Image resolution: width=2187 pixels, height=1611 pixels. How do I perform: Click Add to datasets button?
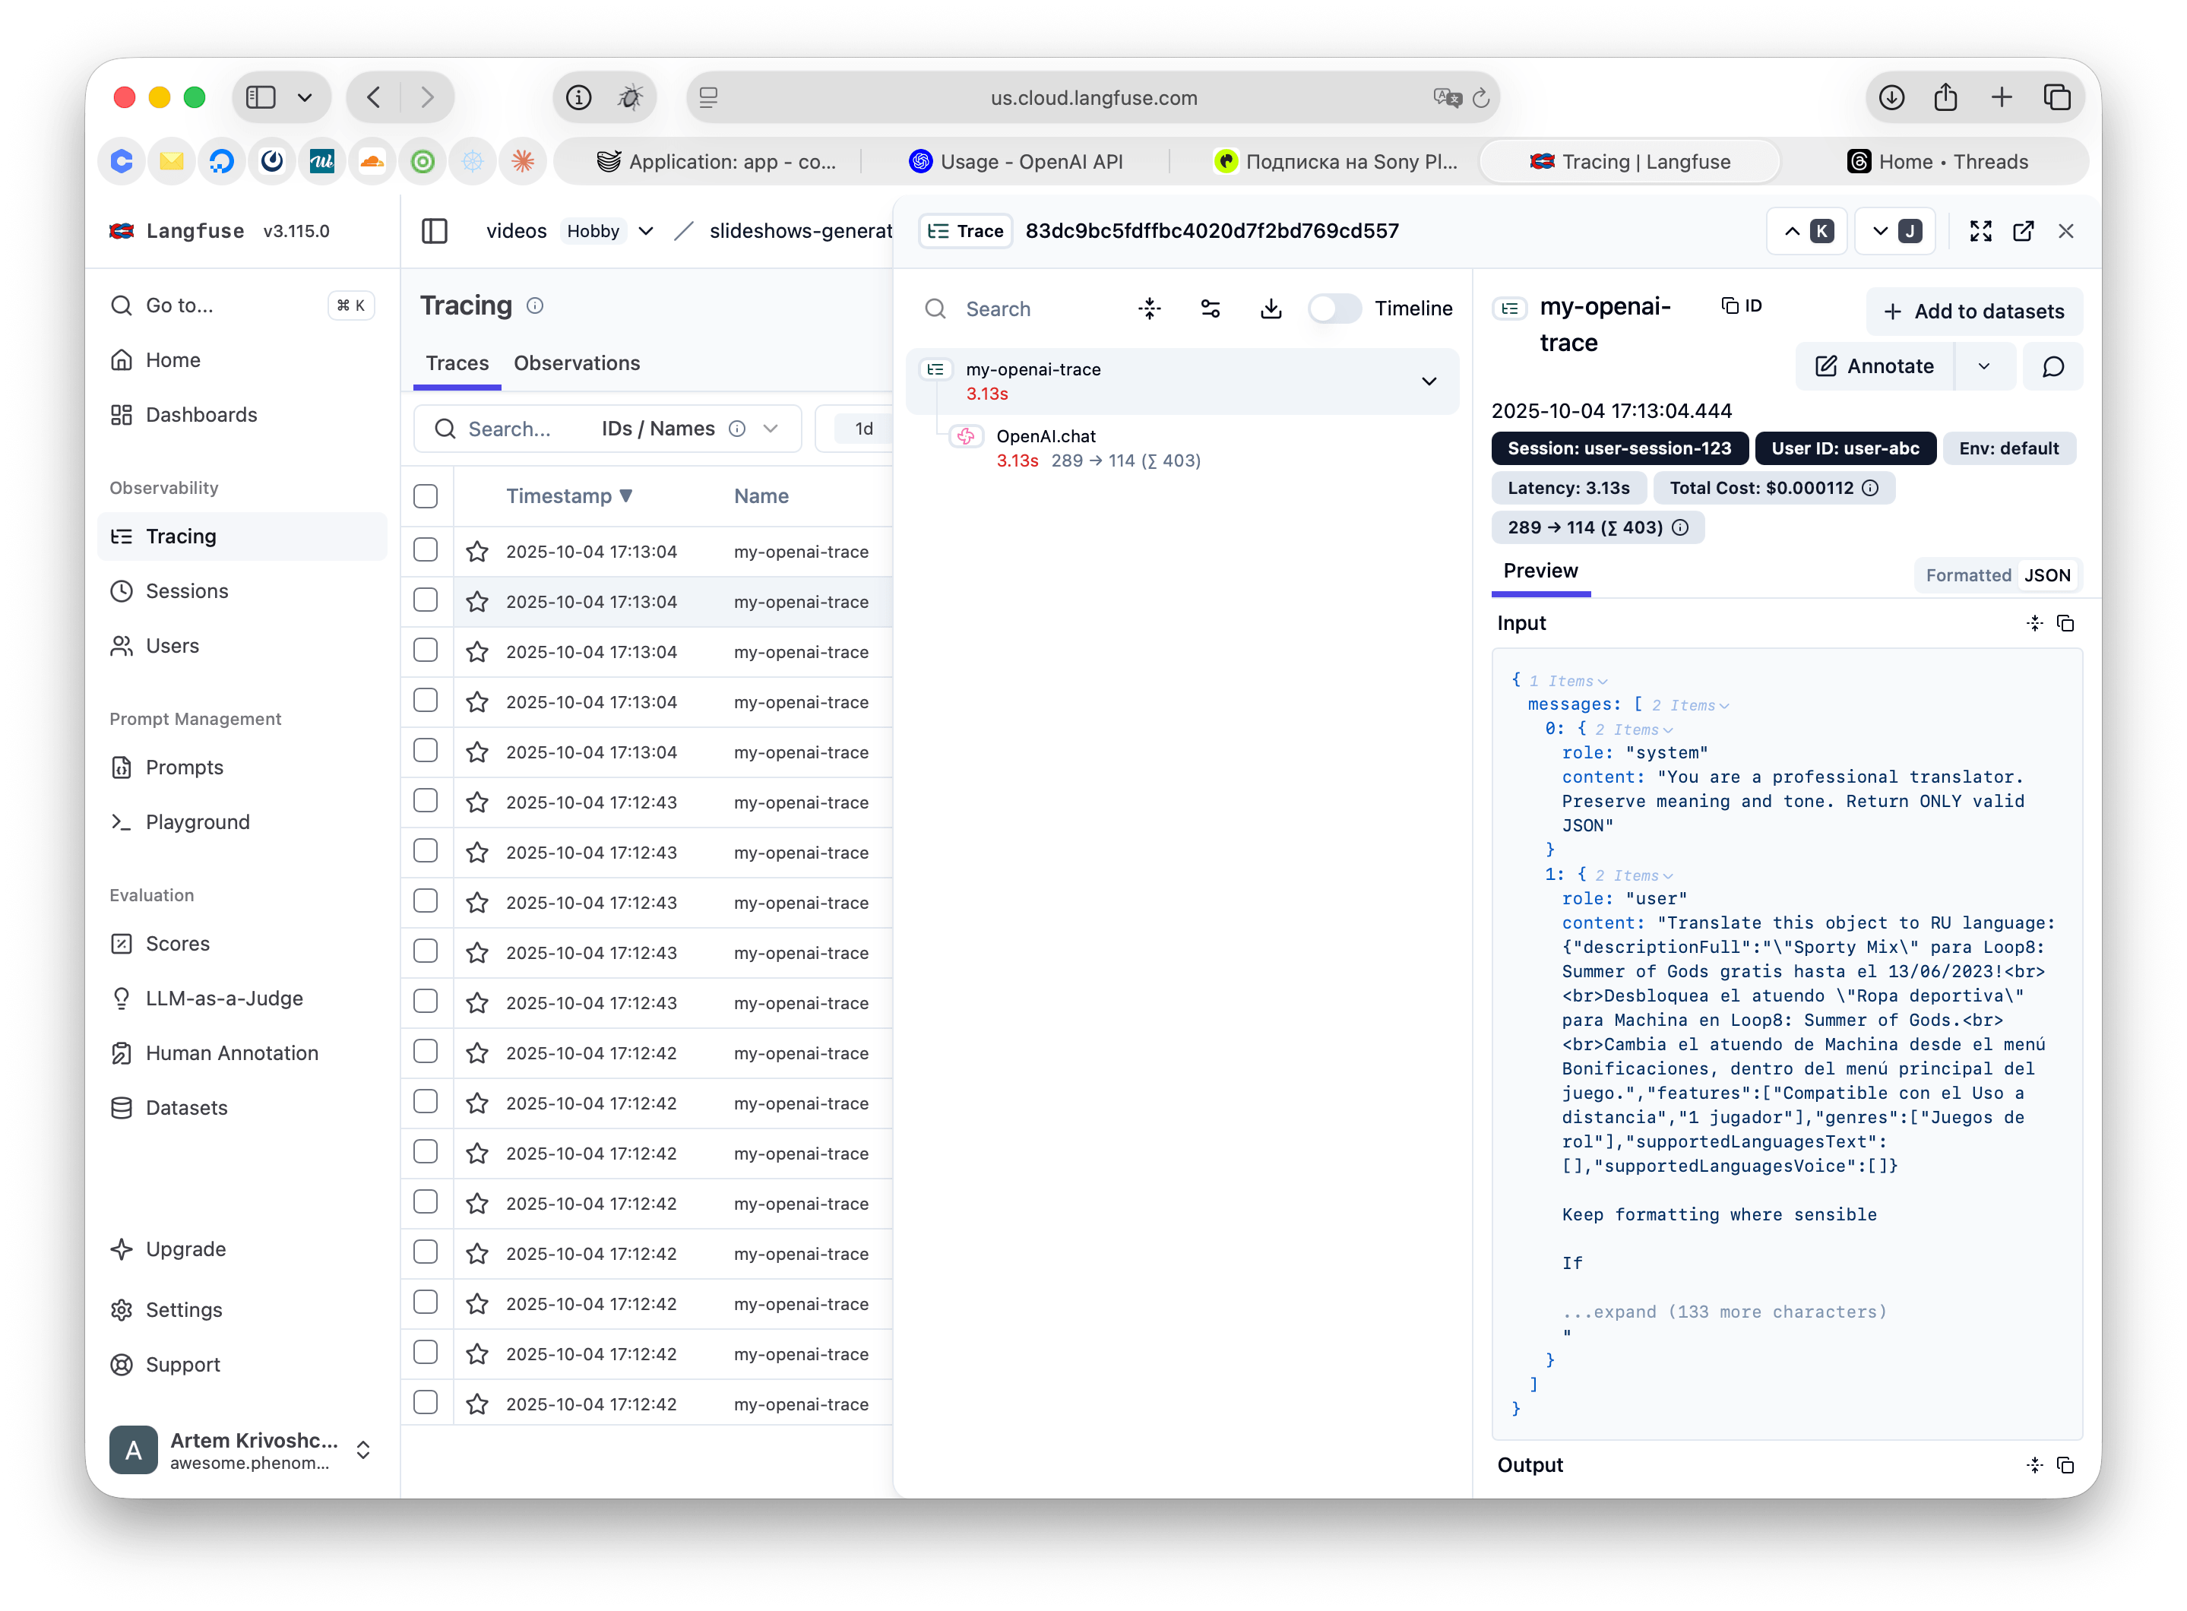tap(1973, 311)
